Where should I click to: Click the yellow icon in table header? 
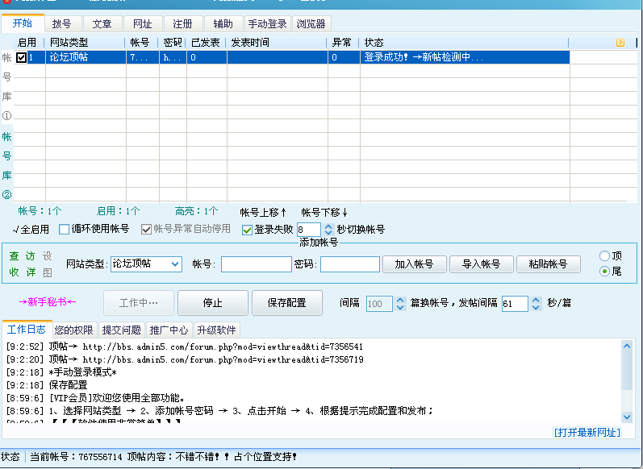620,42
